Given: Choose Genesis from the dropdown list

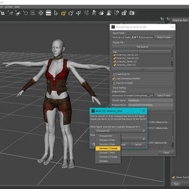Looking at the screenshot, I should pyautogui.click(x=108, y=161).
